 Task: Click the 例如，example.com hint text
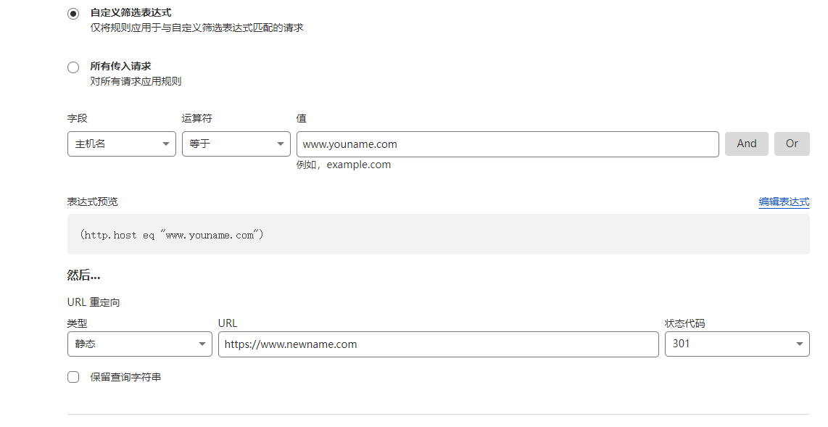coord(344,165)
